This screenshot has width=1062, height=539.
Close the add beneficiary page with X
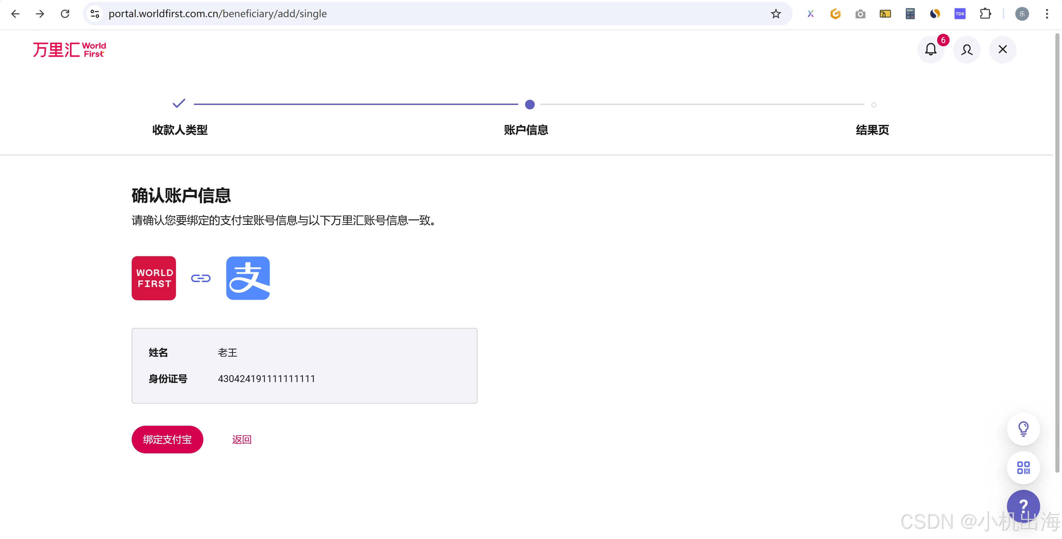click(x=1002, y=49)
